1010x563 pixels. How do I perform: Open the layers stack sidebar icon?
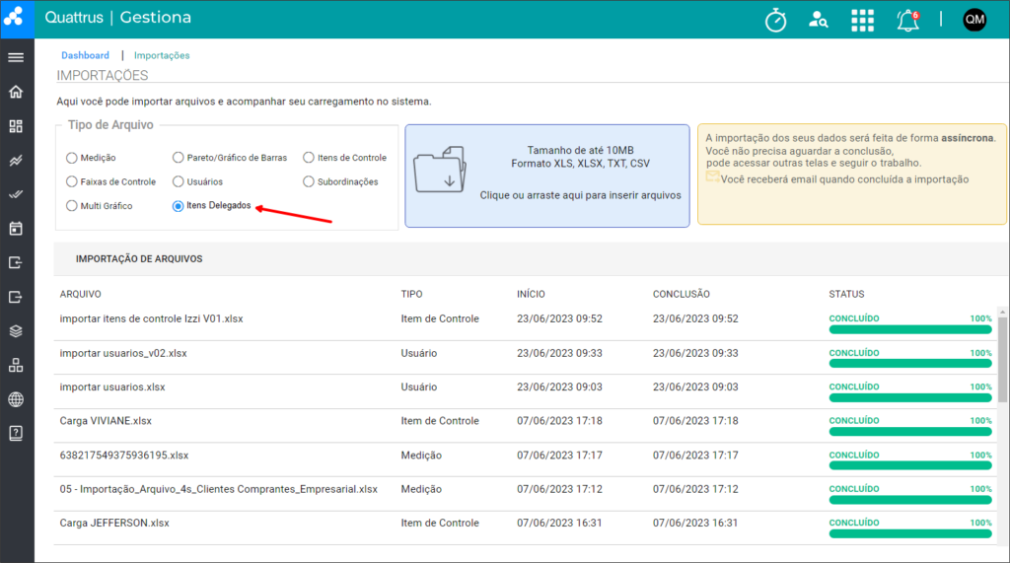(x=16, y=331)
